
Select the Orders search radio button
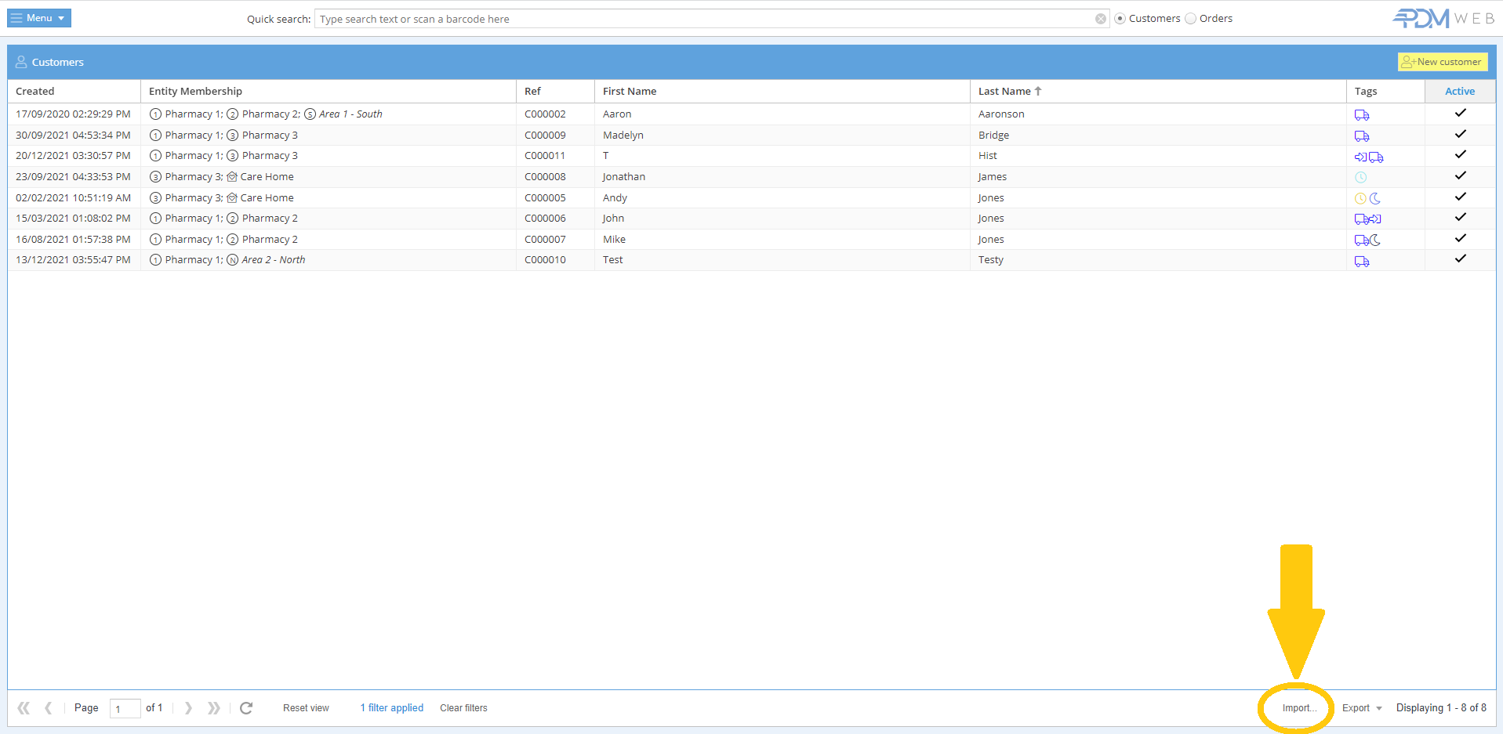click(x=1191, y=19)
